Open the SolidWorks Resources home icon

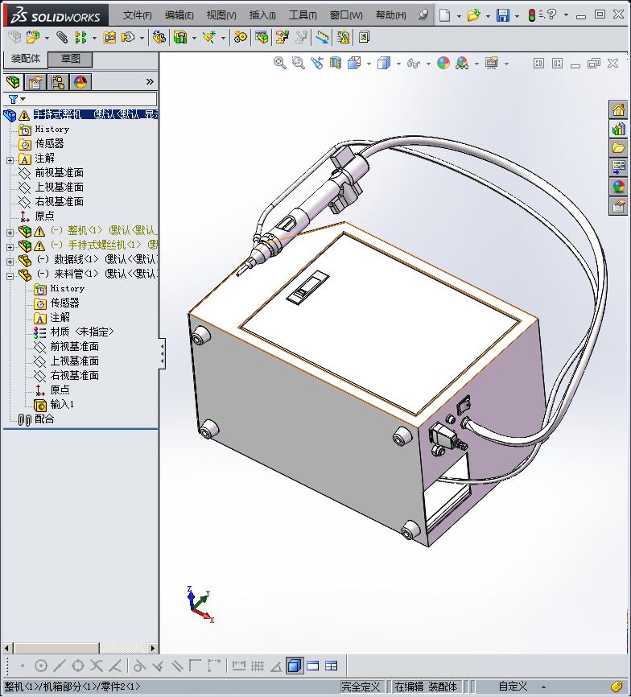pyautogui.click(x=619, y=109)
